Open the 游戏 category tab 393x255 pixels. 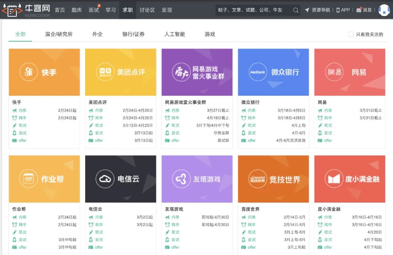[x=210, y=34]
